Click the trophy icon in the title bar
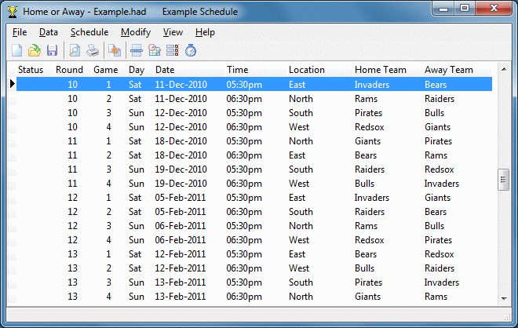518x328 pixels. pos(13,12)
